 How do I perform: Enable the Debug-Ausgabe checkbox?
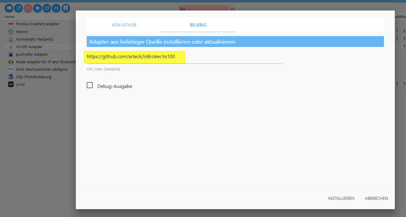tap(90, 85)
